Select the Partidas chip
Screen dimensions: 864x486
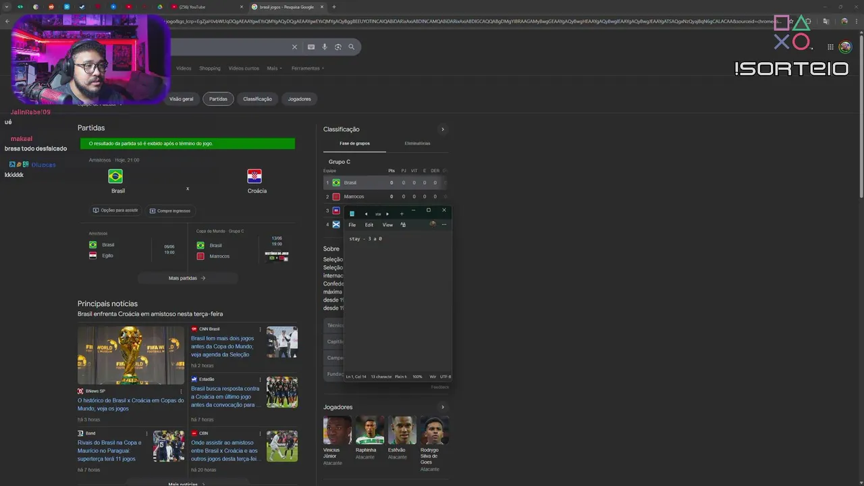tap(218, 99)
